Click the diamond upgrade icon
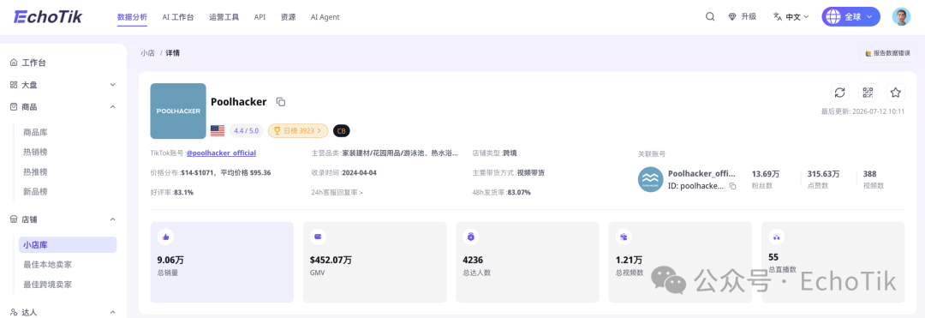 click(732, 17)
